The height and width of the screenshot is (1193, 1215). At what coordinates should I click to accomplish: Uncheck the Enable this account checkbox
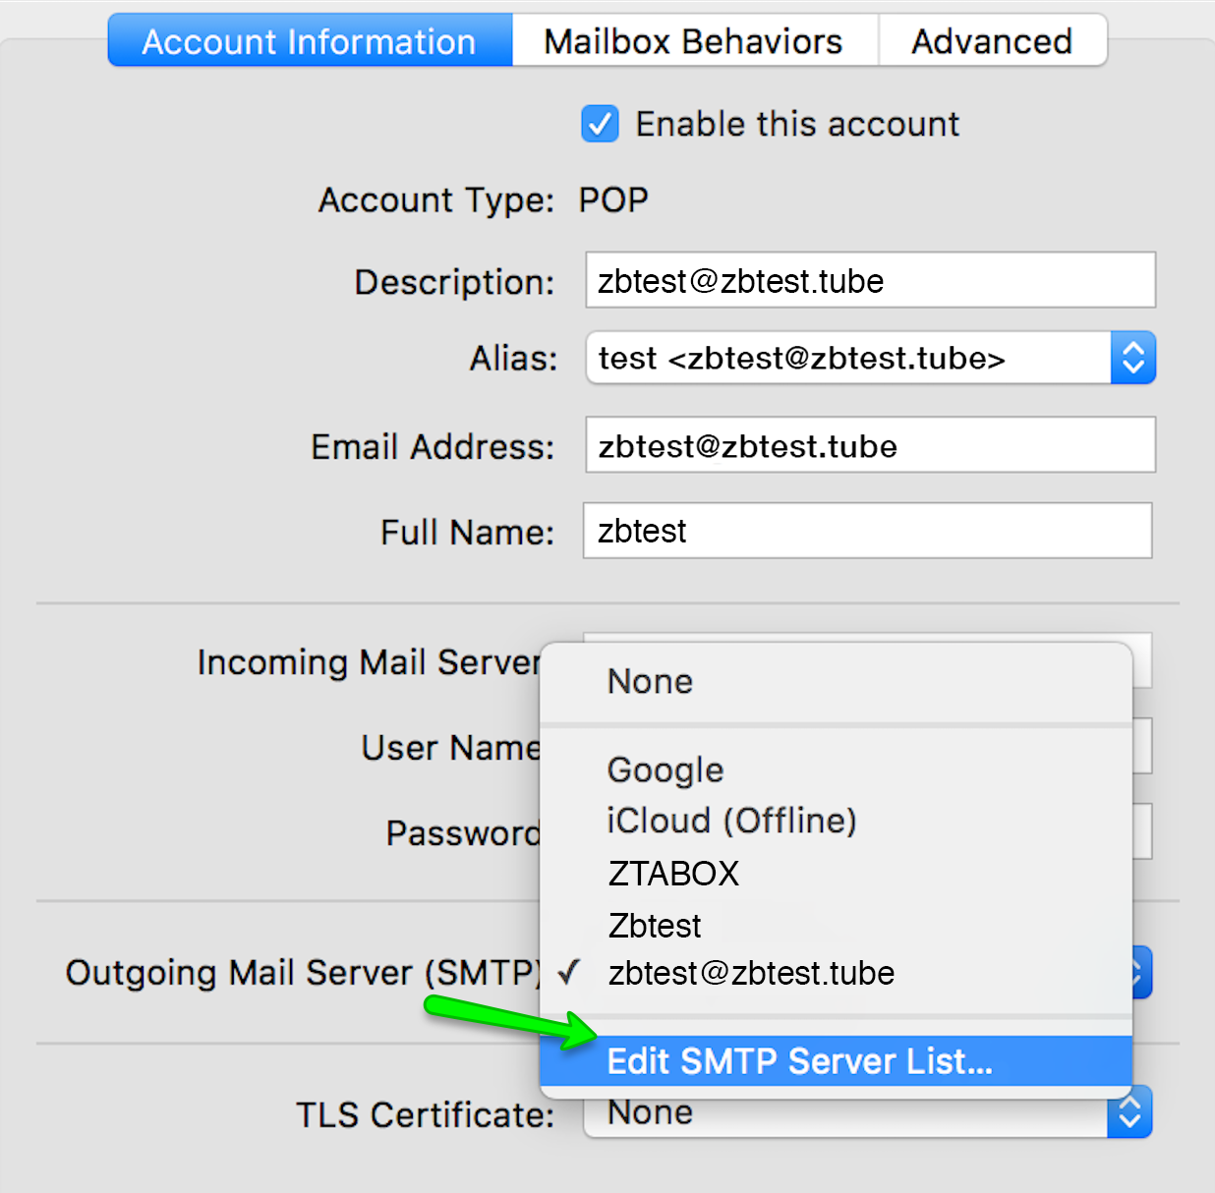601,125
